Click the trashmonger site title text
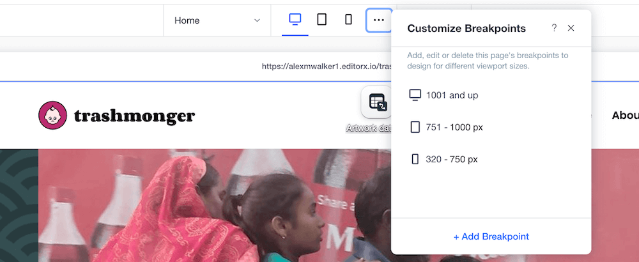The width and height of the screenshot is (639, 262). (x=134, y=116)
